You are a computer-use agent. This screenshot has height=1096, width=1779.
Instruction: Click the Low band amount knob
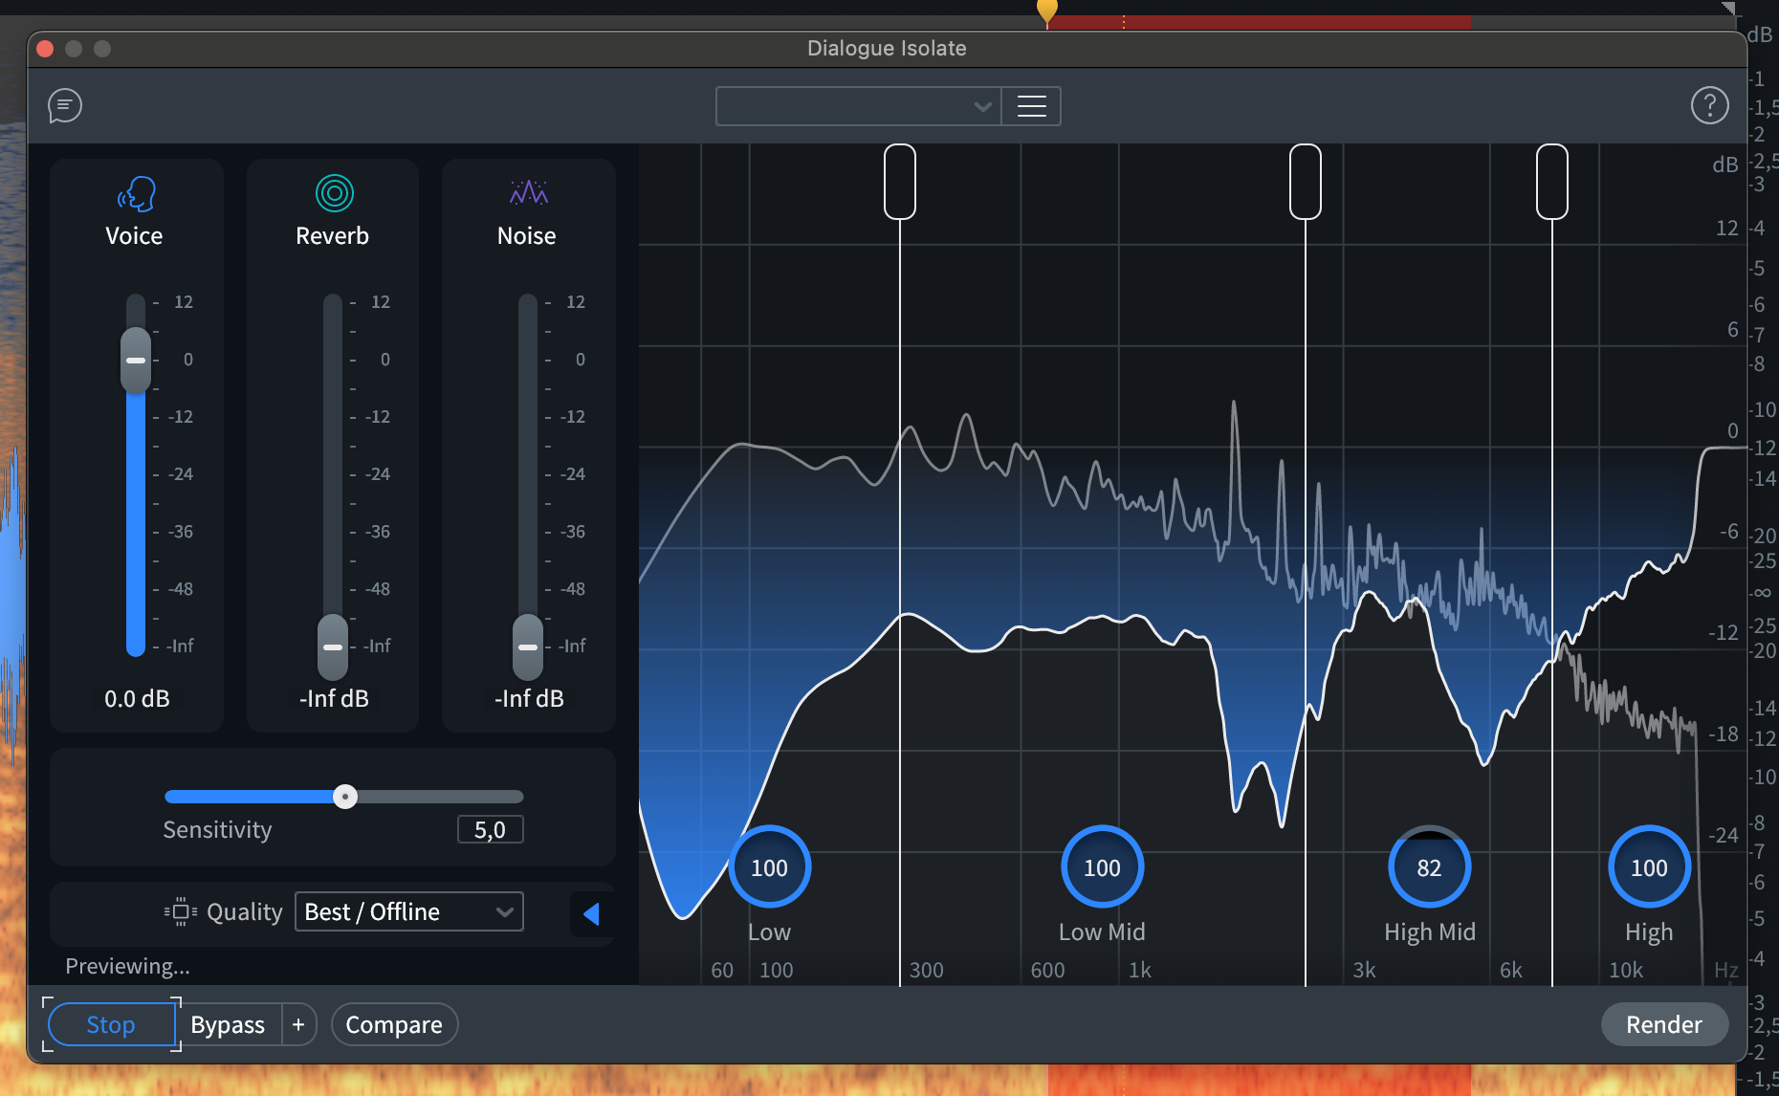769,867
